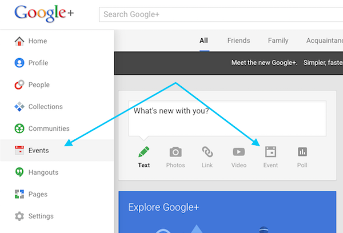The width and height of the screenshot is (343, 233).
Task: Attach a photo using the camera icon
Action: tap(176, 152)
